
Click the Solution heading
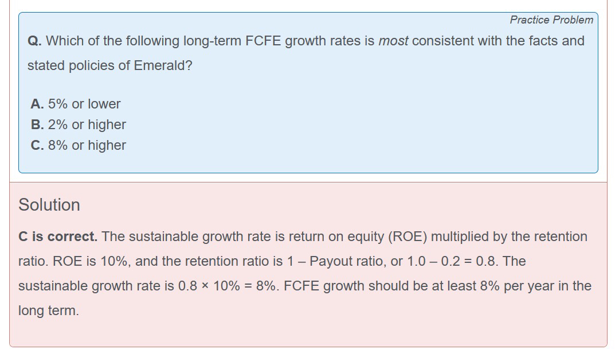point(49,205)
